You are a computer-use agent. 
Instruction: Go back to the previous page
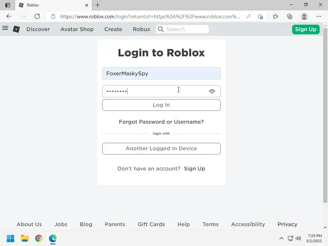(x=9, y=16)
